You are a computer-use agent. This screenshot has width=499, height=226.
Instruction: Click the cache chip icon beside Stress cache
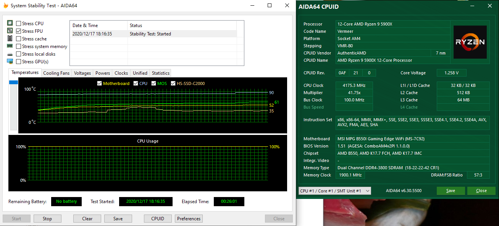click(x=10, y=38)
